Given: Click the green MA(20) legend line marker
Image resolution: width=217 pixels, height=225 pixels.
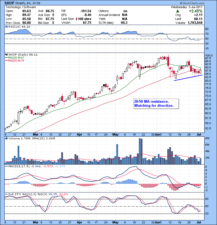Looking at the screenshot, I should (7, 57).
